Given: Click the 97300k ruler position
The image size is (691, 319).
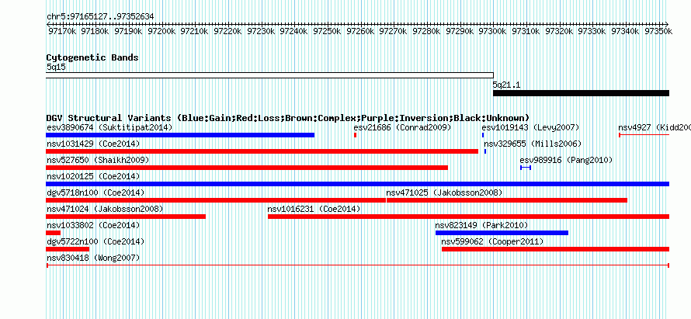Looking at the screenshot, I should pos(493,31).
